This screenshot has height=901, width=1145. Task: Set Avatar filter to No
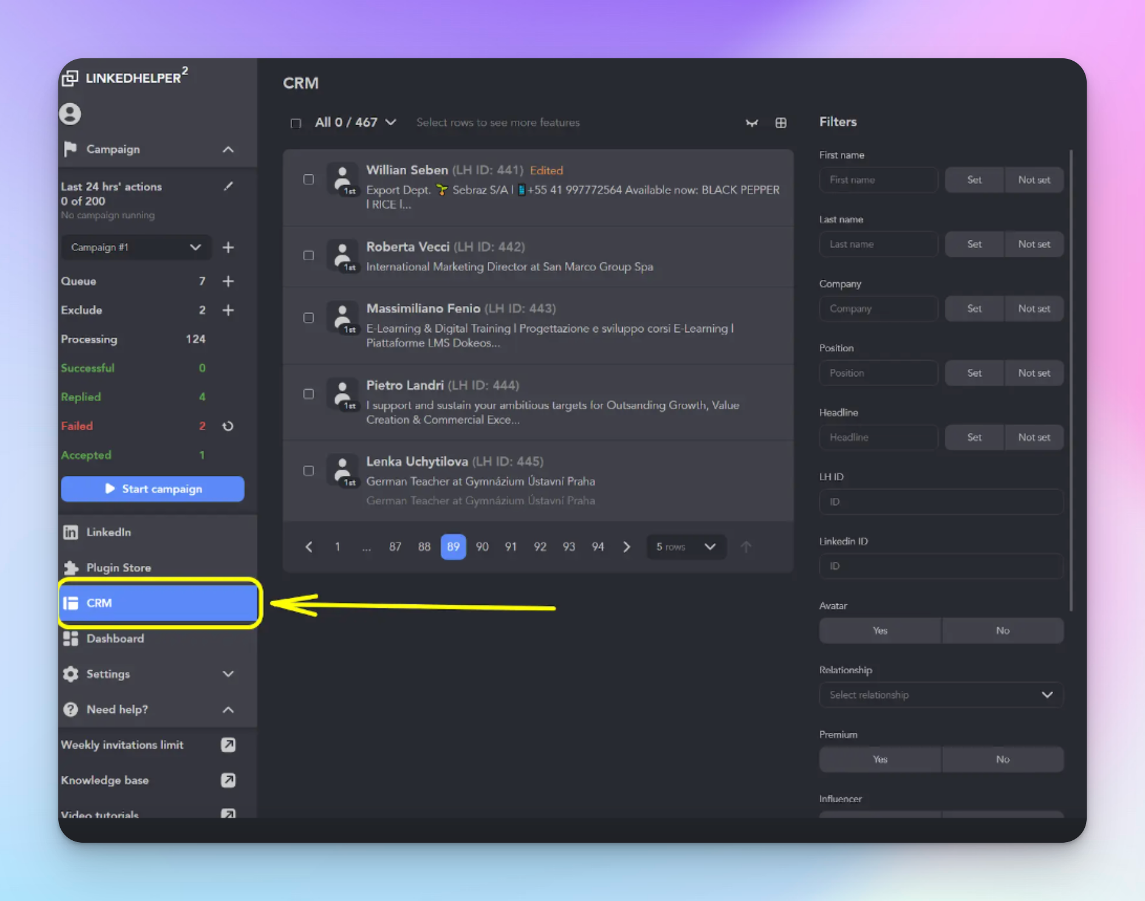(1003, 631)
